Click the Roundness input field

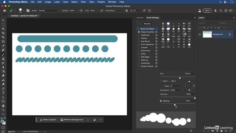pyautogui.click(x=175, y=90)
